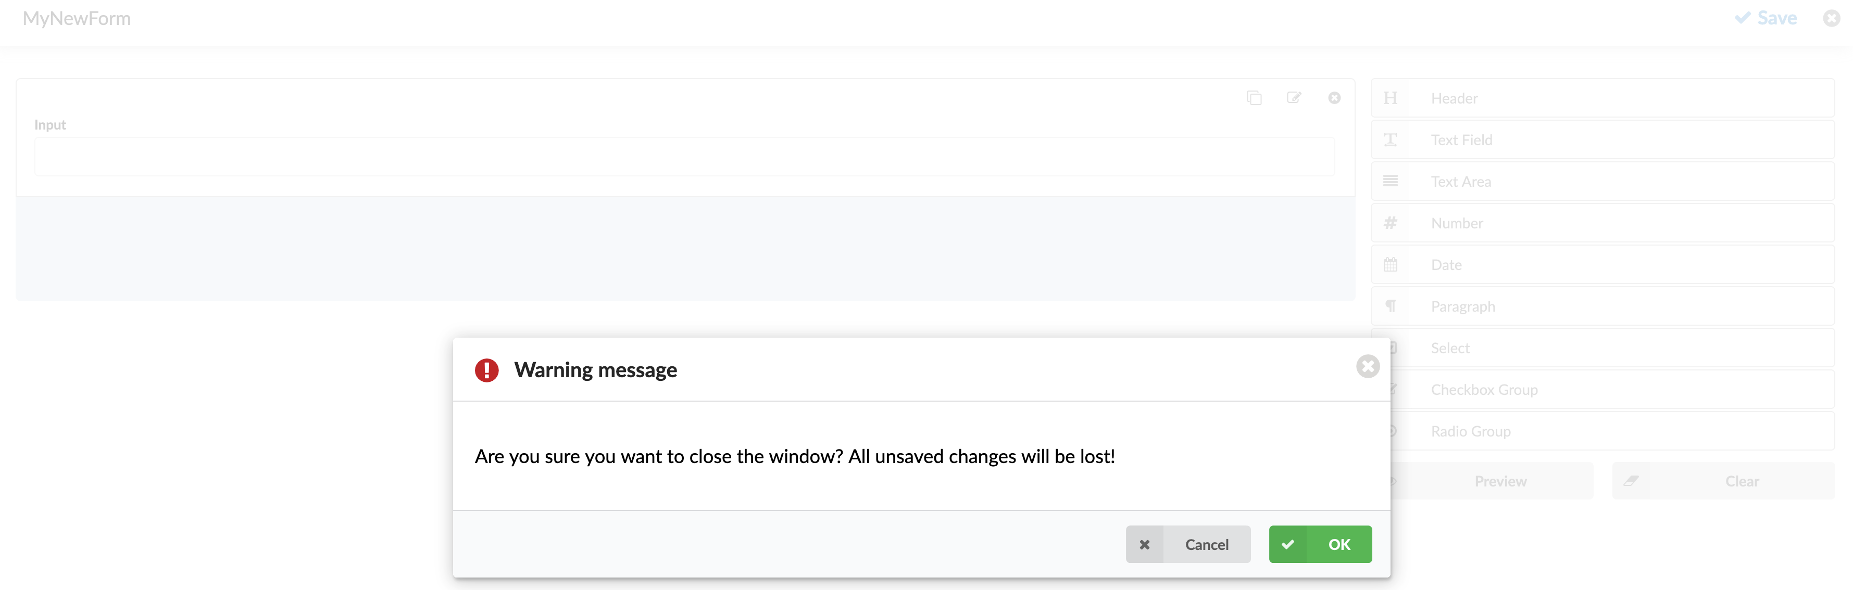Image resolution: width=1853 pixels, height=590 pixels.
Task: Expand the Input field settings panel
Action: pyautogui.click(x=1294, y=98)
